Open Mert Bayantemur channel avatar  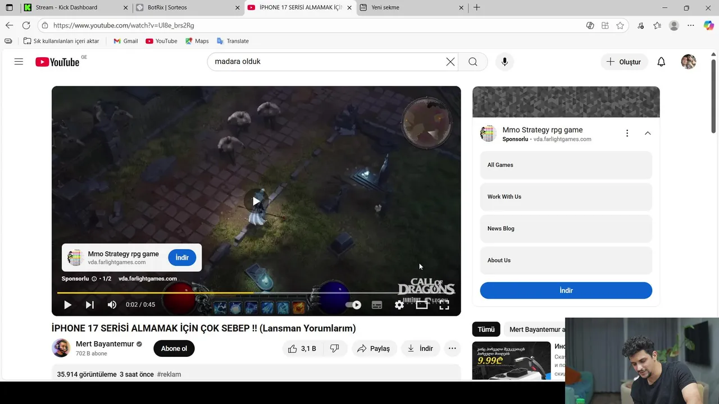[x=61, y=348]
